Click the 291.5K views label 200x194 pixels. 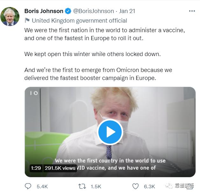[x=60, y=168]
